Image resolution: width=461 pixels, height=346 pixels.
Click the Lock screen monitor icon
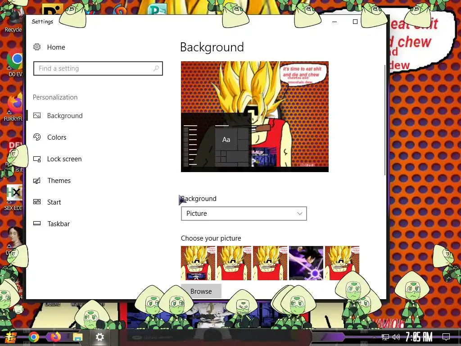[37, 159]
